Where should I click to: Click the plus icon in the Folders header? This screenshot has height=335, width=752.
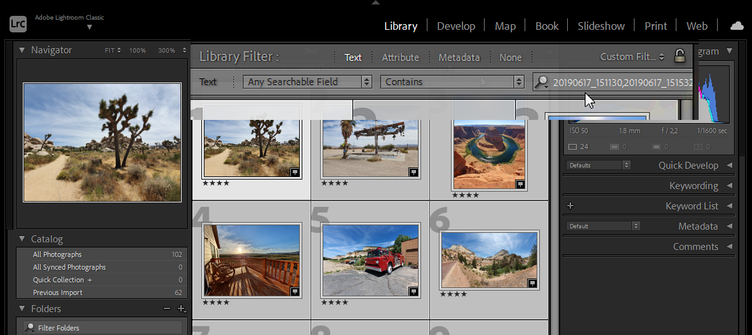[181, 309]
